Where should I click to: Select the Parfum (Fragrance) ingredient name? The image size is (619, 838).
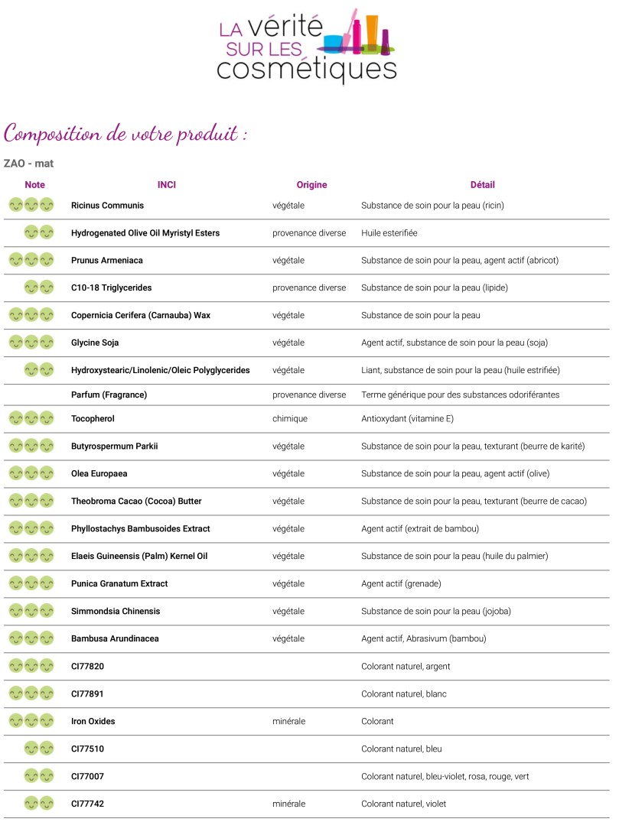(109, 395)
